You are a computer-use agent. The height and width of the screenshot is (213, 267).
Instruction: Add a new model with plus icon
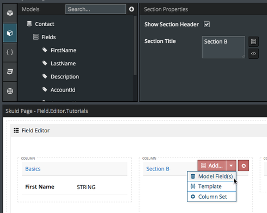[131, 9]
